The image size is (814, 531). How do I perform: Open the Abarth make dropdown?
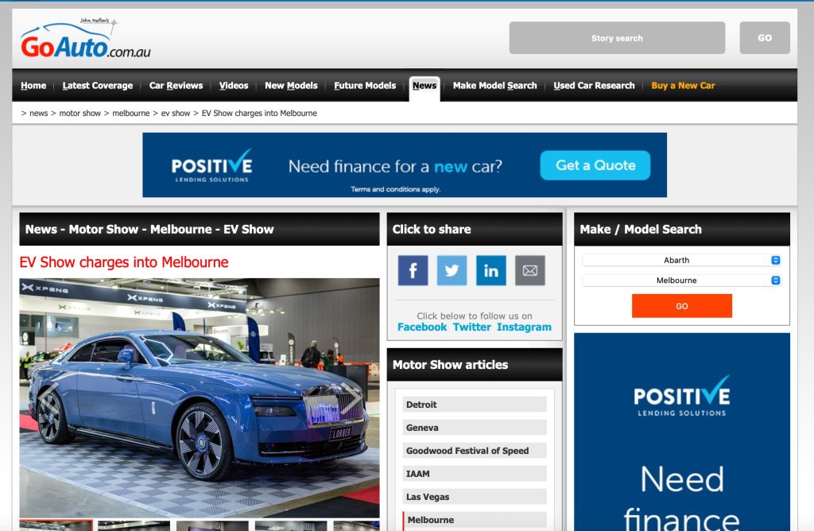click(681, 260)
